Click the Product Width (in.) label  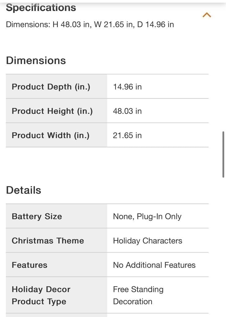tap(50, 135)
